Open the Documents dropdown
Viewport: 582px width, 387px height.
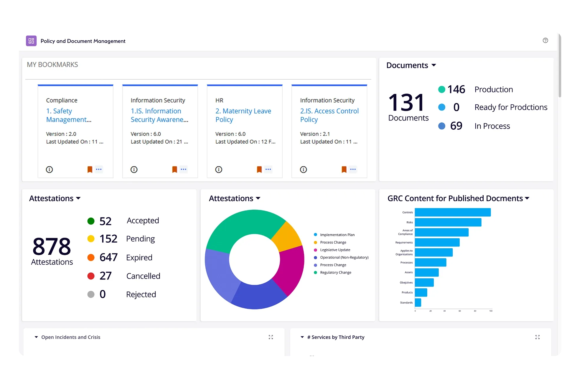(x=434, y=65)
